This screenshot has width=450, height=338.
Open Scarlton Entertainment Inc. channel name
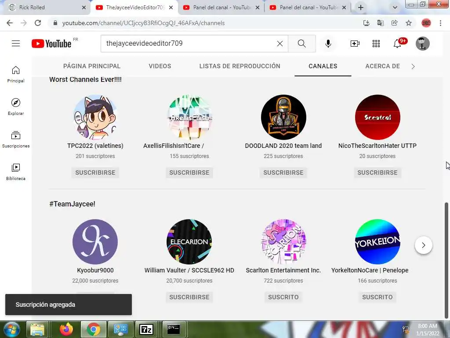click(283, 270)
